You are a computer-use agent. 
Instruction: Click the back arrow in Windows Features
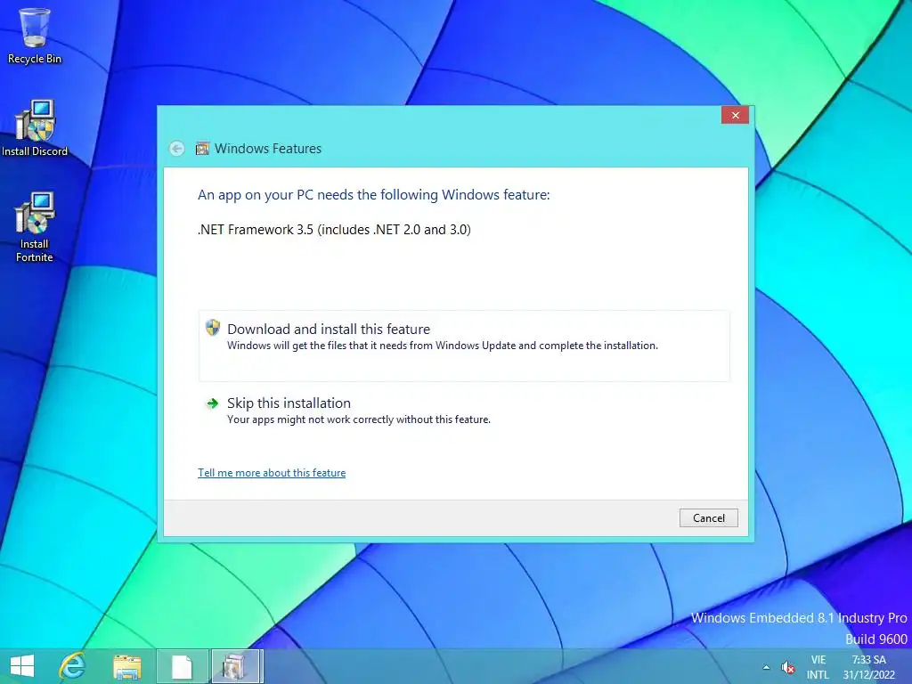pyautogui.click(x=177, y=149)
